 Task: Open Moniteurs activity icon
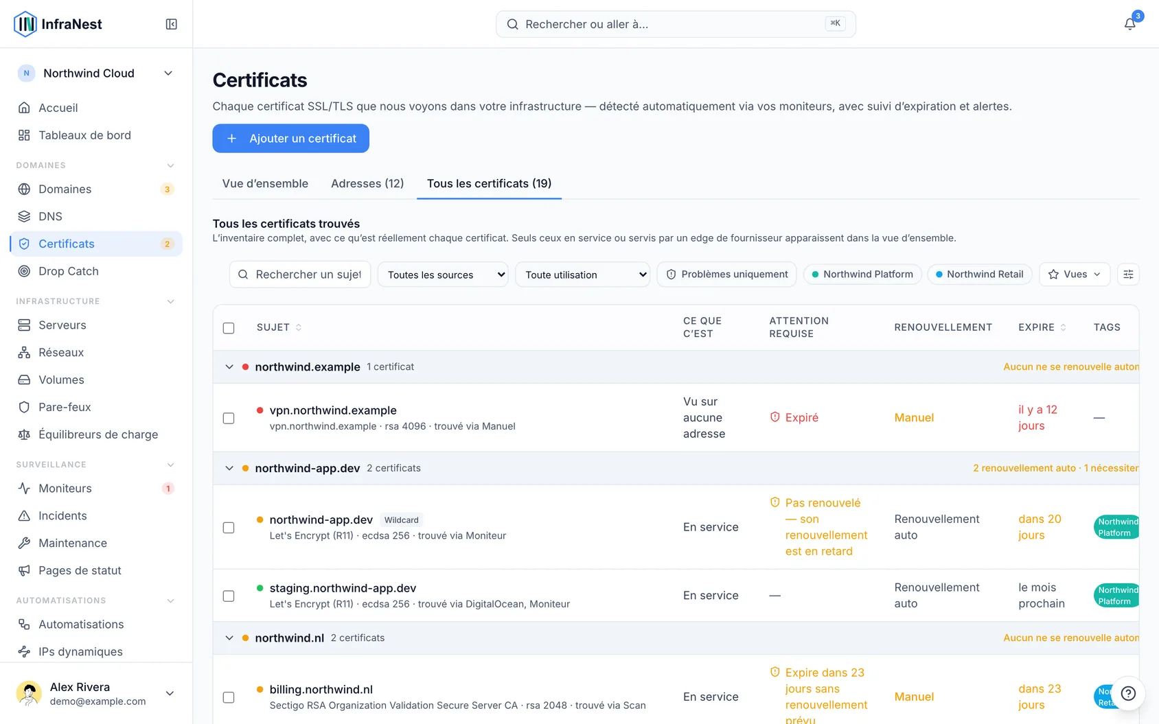point(24,488)
